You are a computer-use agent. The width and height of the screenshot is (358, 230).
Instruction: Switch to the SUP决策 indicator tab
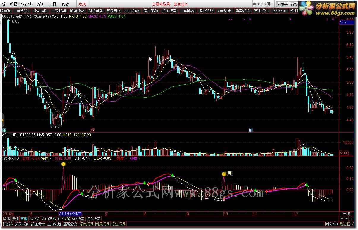(x=78, y=219)
